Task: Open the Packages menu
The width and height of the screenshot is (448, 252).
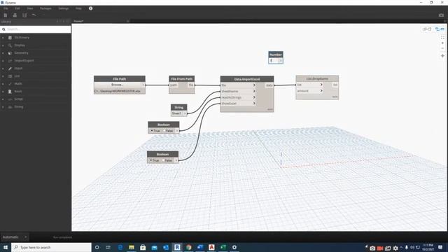Action: (x=45, y=8)
